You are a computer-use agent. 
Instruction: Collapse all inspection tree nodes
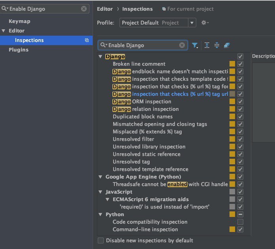(217, 45)
